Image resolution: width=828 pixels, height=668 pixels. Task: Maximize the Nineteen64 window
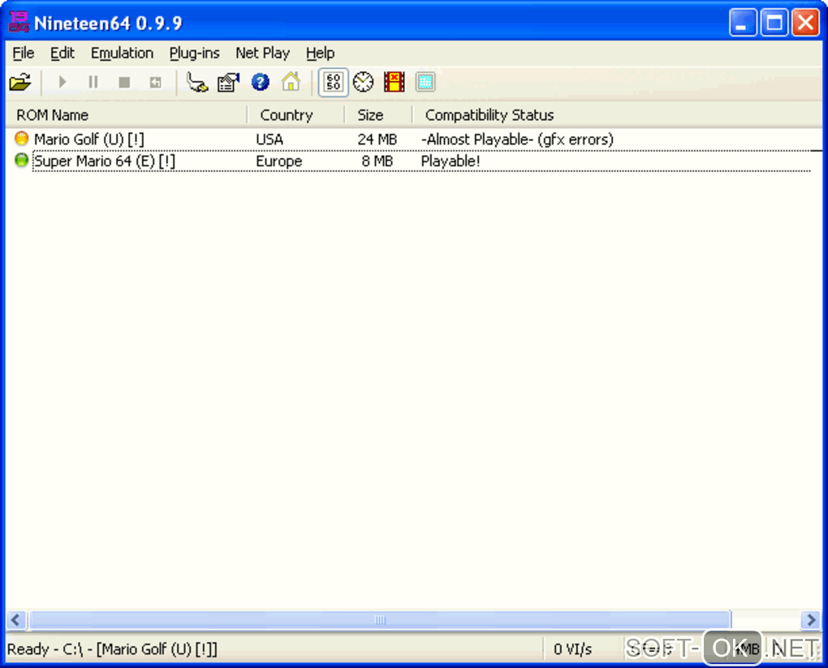tap(774, 23)
